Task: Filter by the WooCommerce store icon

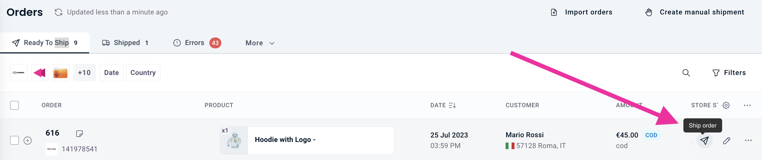Action: click(19, 72)
